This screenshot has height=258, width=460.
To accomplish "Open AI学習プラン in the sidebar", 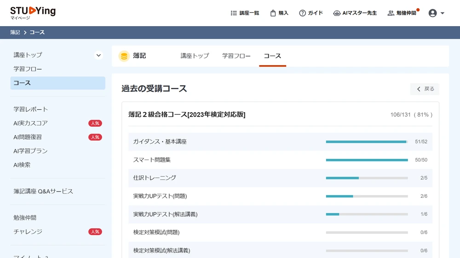I will (30, 151).
